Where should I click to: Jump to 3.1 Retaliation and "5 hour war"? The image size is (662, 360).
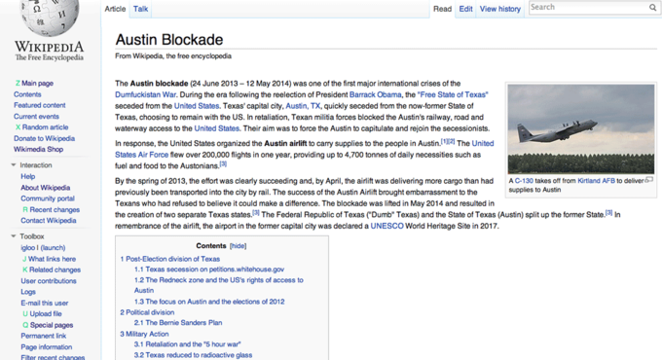[x=188, y=344]
